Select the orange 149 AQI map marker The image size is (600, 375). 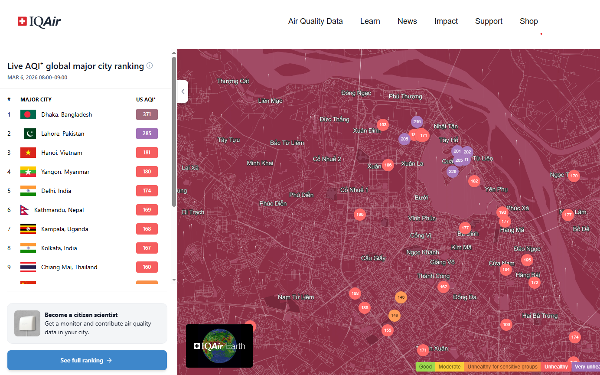pyautogui.click(x=395, y=316)
